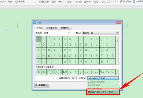Select the ← left arrow recent symbol
Screen dimensions: 143x98
point(97,72)
